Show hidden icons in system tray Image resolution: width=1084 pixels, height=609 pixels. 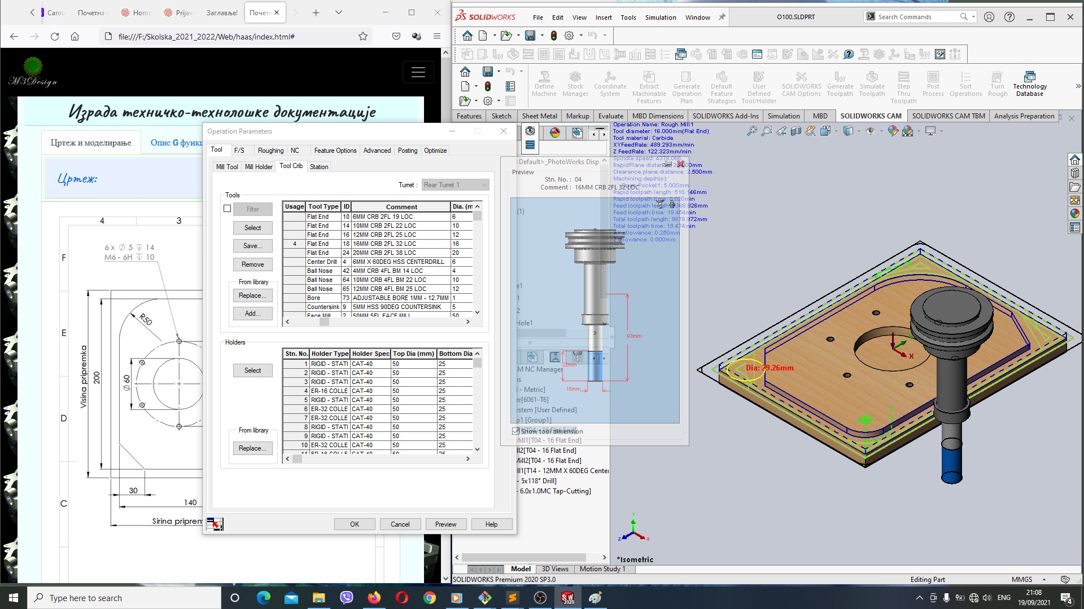(919, 598)
